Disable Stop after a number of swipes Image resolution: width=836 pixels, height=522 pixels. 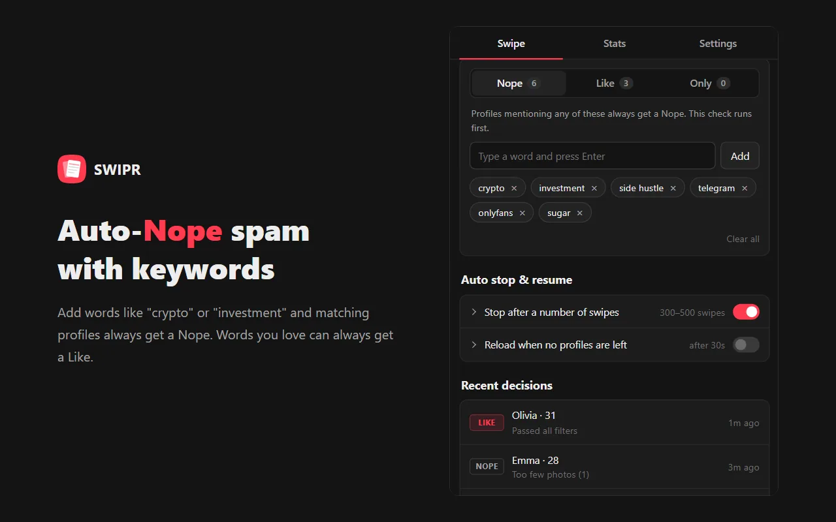click(746, 312)
